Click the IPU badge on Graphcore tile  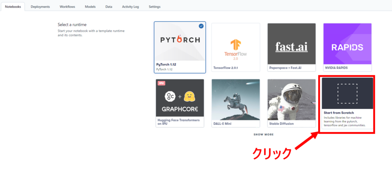point(161,83)
